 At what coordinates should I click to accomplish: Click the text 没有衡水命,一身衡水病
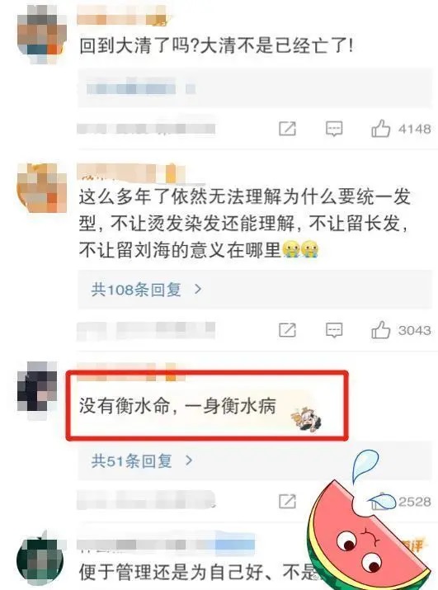tap(177, 406)
